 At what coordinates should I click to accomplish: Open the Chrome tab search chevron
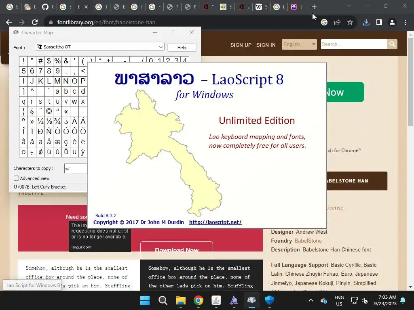(349, 6)
